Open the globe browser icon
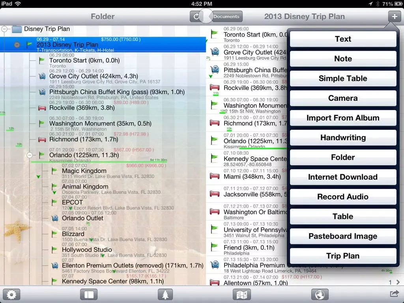This screenshot has width=404, height=303. (320, 294)
